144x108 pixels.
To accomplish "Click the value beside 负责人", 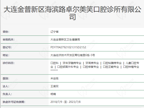I will (x=53, y=94).
